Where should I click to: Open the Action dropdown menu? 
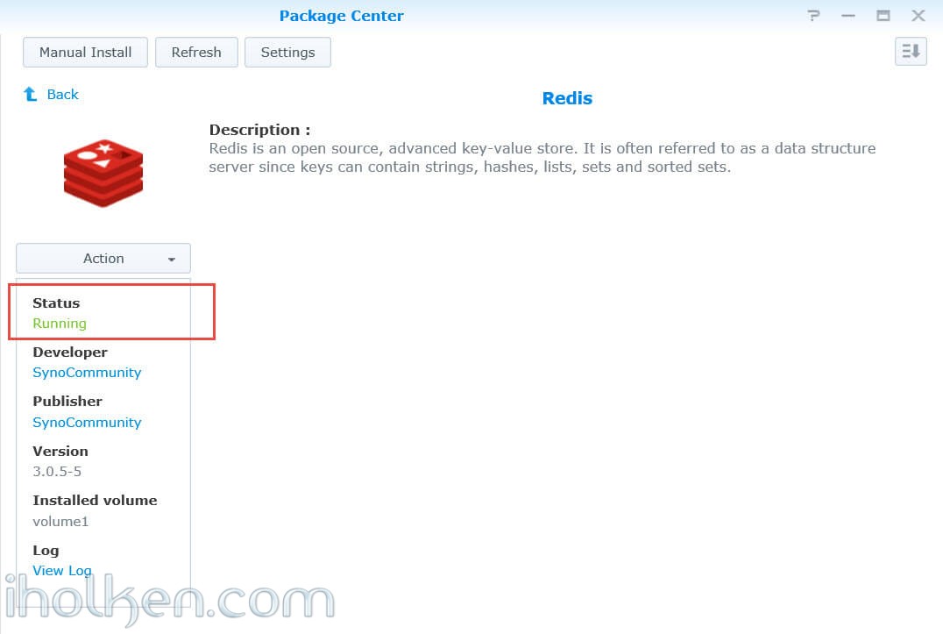[x=103, y=258]
